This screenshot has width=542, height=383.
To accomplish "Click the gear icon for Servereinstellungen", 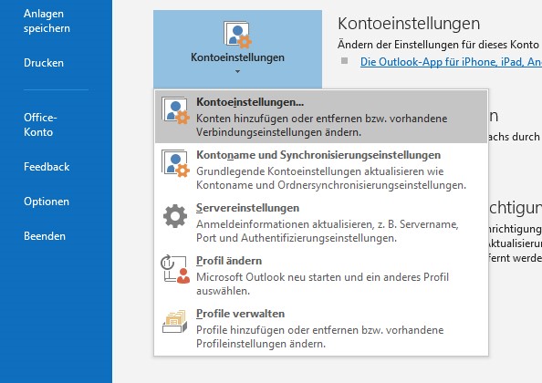I will (x=175, y=216).
